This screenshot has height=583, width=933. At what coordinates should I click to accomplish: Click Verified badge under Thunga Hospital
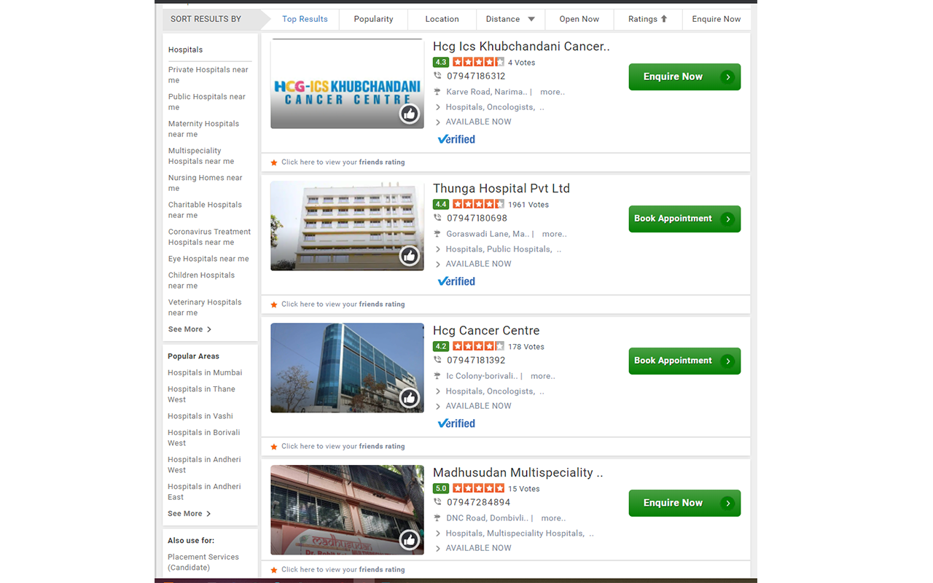456,281
